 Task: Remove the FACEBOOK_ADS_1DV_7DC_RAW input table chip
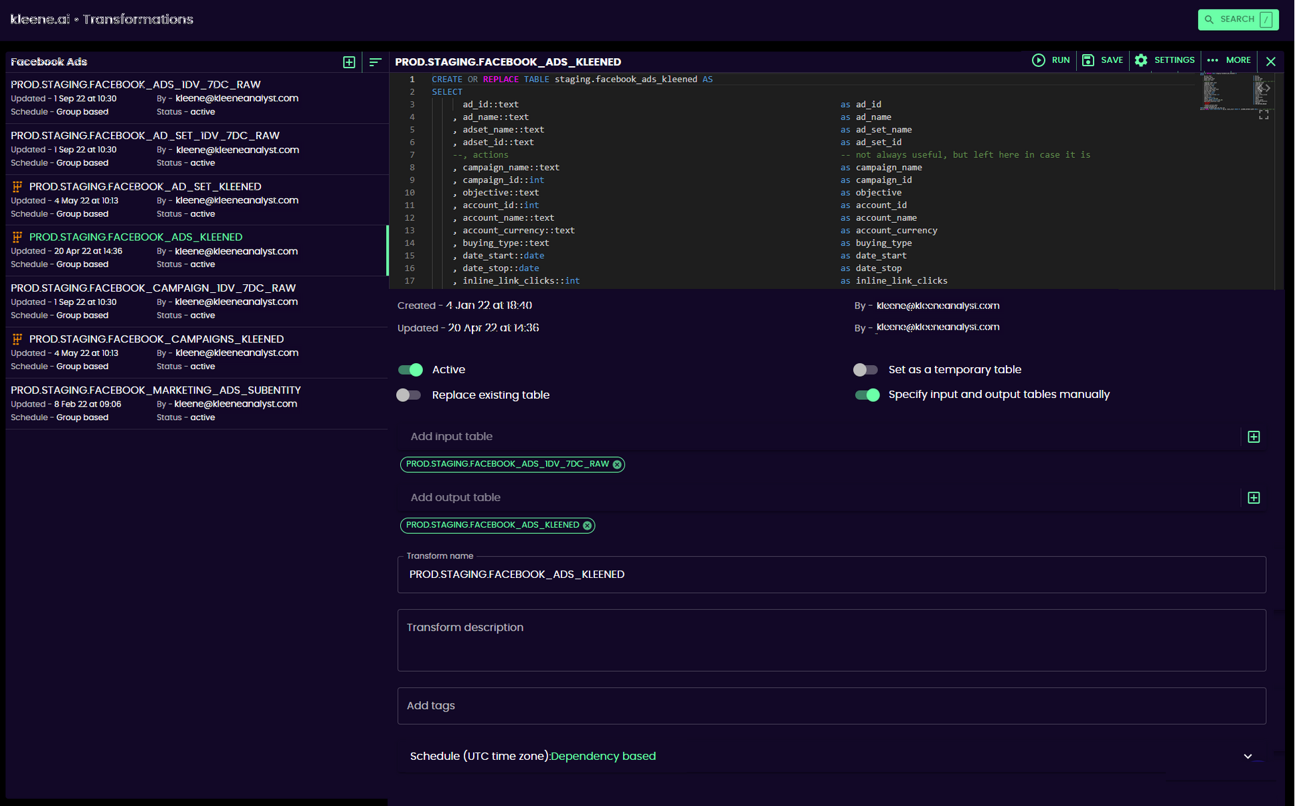617,464
